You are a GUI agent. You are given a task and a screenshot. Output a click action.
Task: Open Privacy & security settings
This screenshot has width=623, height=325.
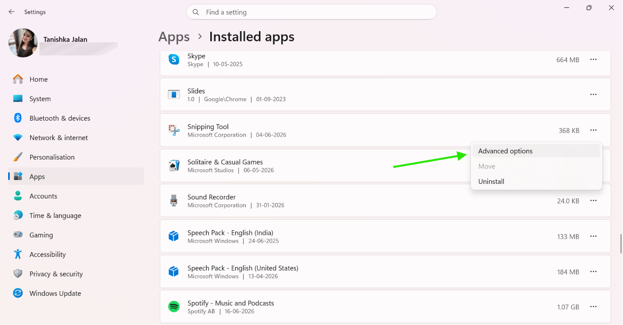pyautogui.click(x=76, y=273)
